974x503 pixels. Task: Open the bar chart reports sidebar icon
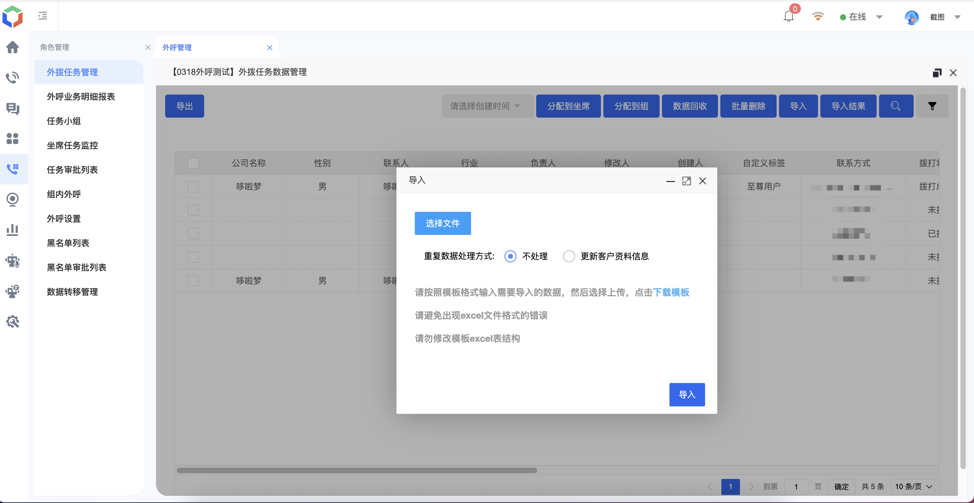[x=13, y=230]
